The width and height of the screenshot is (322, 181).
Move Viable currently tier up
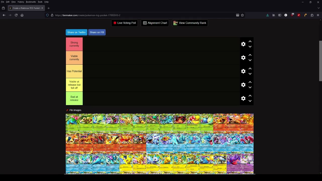[250, 55]
